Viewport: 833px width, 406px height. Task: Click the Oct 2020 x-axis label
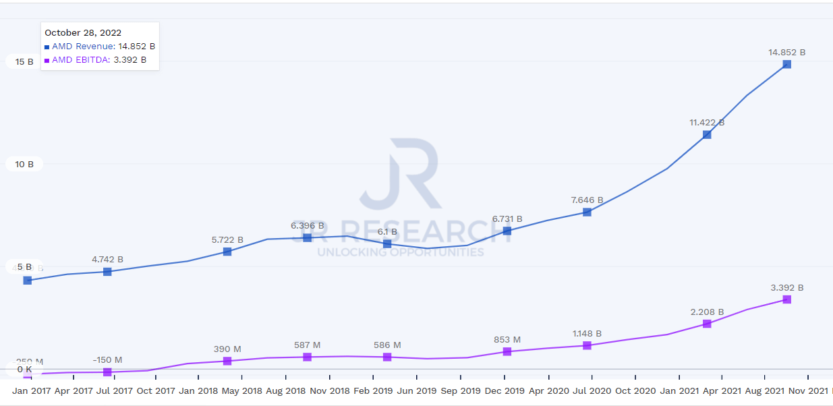tap(634, 390)
